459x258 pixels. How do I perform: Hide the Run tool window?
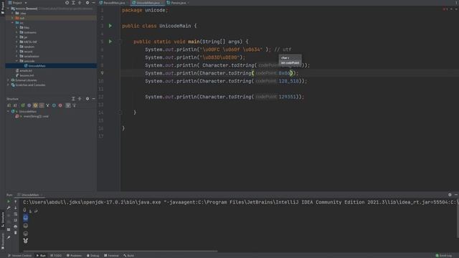(456, 194)
